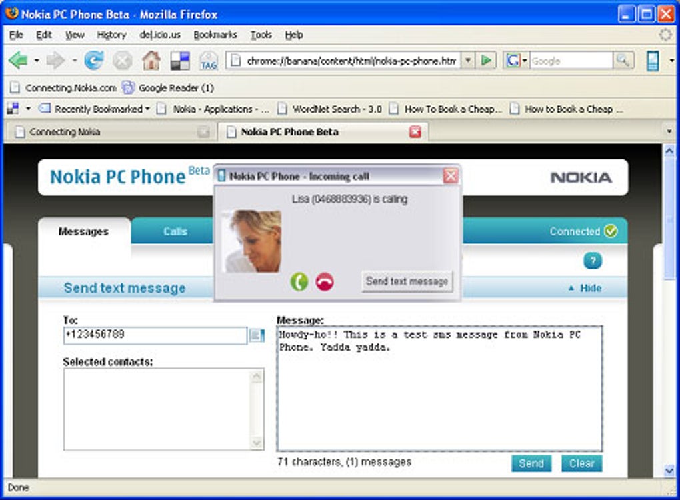The height and width of the screenshot is (500, 680).
Task: Click the page scrollbar up arrow
Action: tap(669, 151)
